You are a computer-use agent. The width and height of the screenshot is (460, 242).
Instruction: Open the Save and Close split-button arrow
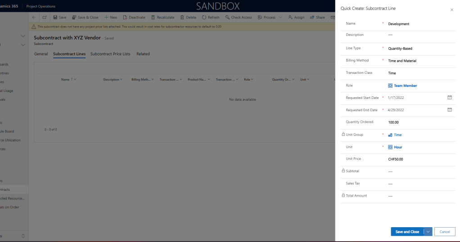(428, 232)
